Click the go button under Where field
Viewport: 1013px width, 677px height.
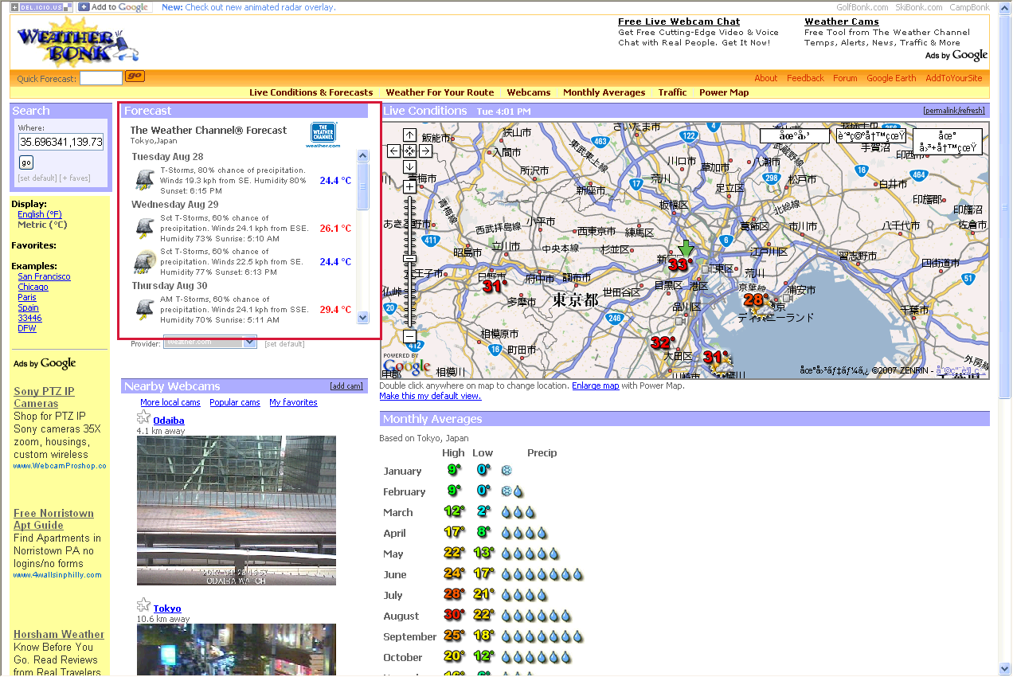click(x=26, y=162)
